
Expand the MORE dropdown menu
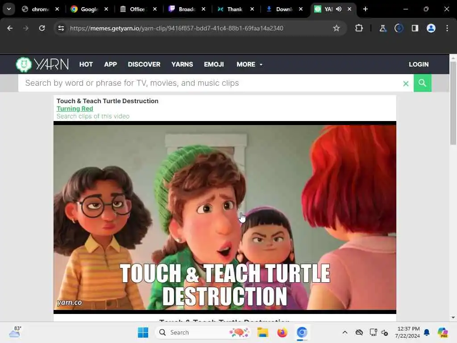point(249,64)
